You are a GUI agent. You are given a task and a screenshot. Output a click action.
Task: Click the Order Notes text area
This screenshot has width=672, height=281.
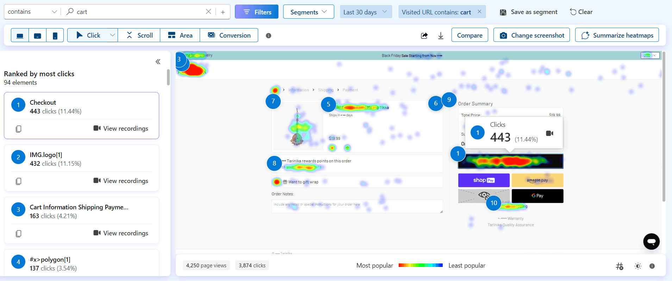coord(357,206)
